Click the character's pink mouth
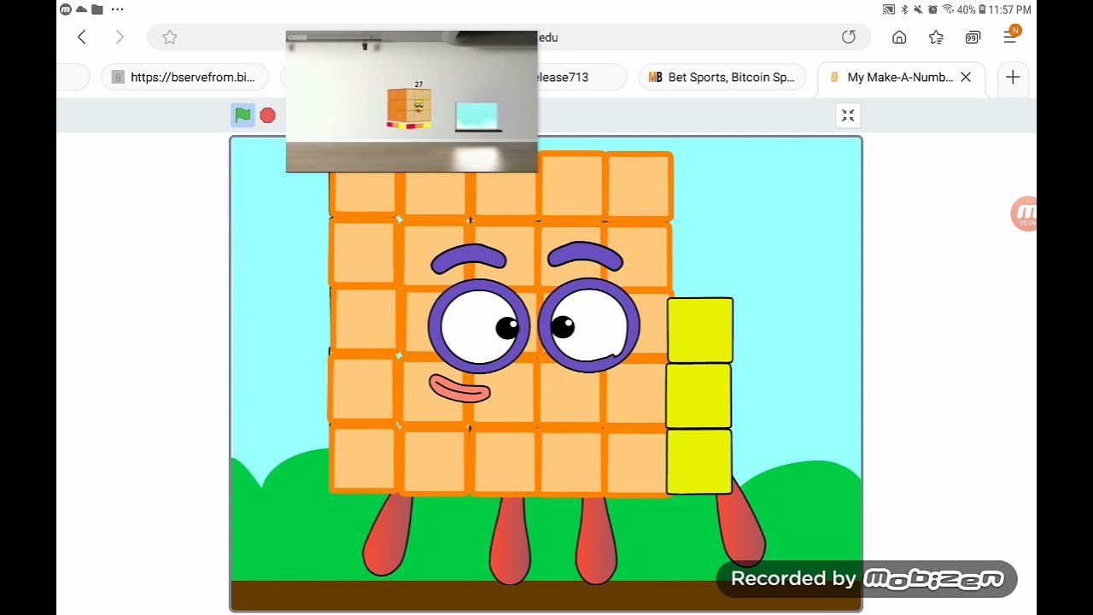Screen dimensions: 1093x615 (x=459, y=389)
